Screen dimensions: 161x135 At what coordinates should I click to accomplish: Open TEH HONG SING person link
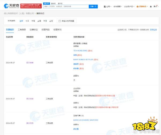tap(80, 50)
